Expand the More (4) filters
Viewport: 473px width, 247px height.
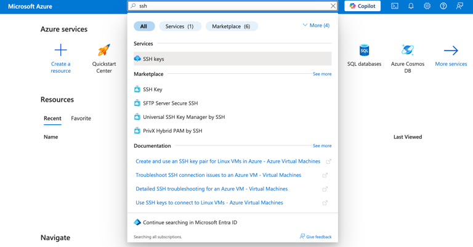point(316,26)
